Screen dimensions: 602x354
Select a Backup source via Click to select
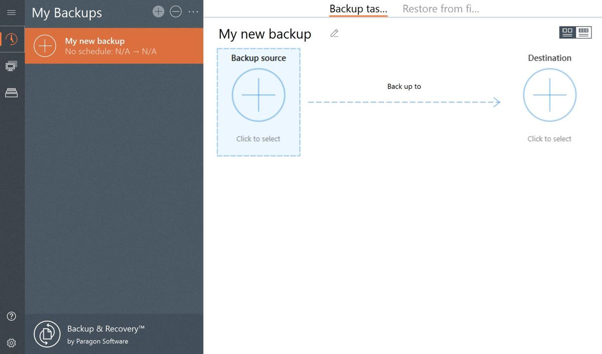coord(258,95)
